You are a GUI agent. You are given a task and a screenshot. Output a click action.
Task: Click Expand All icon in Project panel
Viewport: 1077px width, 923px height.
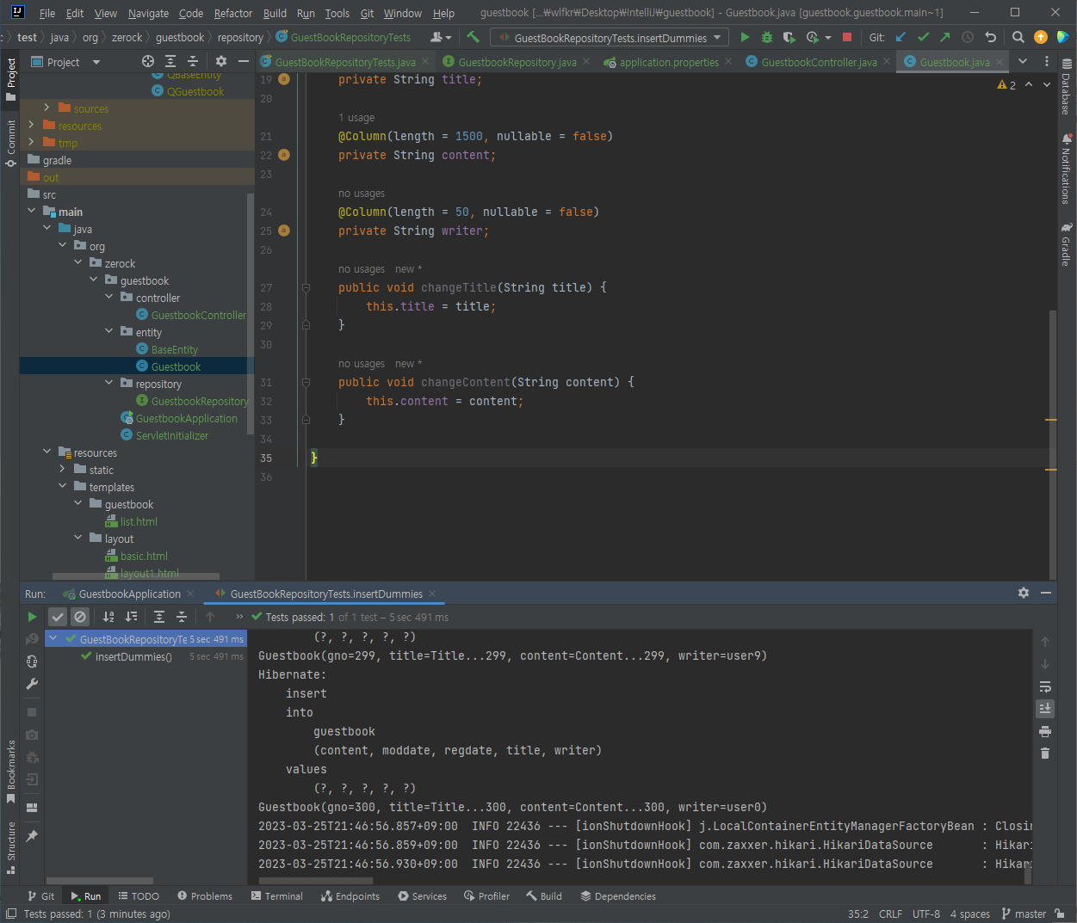point(170,62)
